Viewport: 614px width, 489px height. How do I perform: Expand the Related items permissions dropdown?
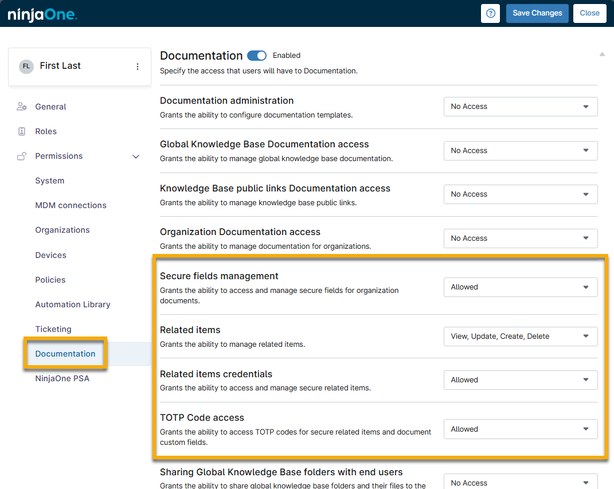click(520, 337)
